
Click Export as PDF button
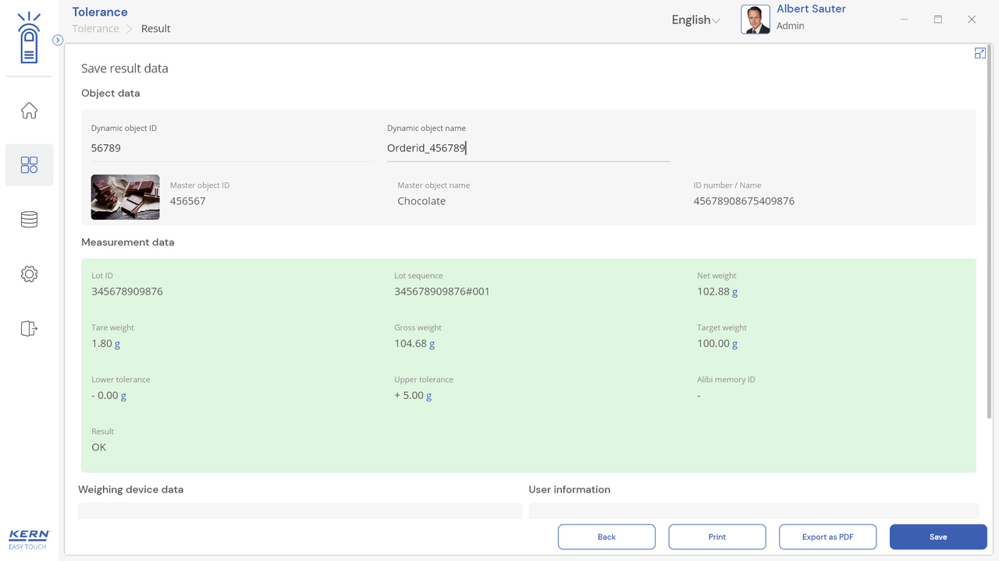[x=827, y=537]
